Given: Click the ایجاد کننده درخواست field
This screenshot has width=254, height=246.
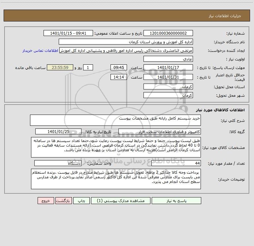Looking at the screenshot, I should point(126,50).
